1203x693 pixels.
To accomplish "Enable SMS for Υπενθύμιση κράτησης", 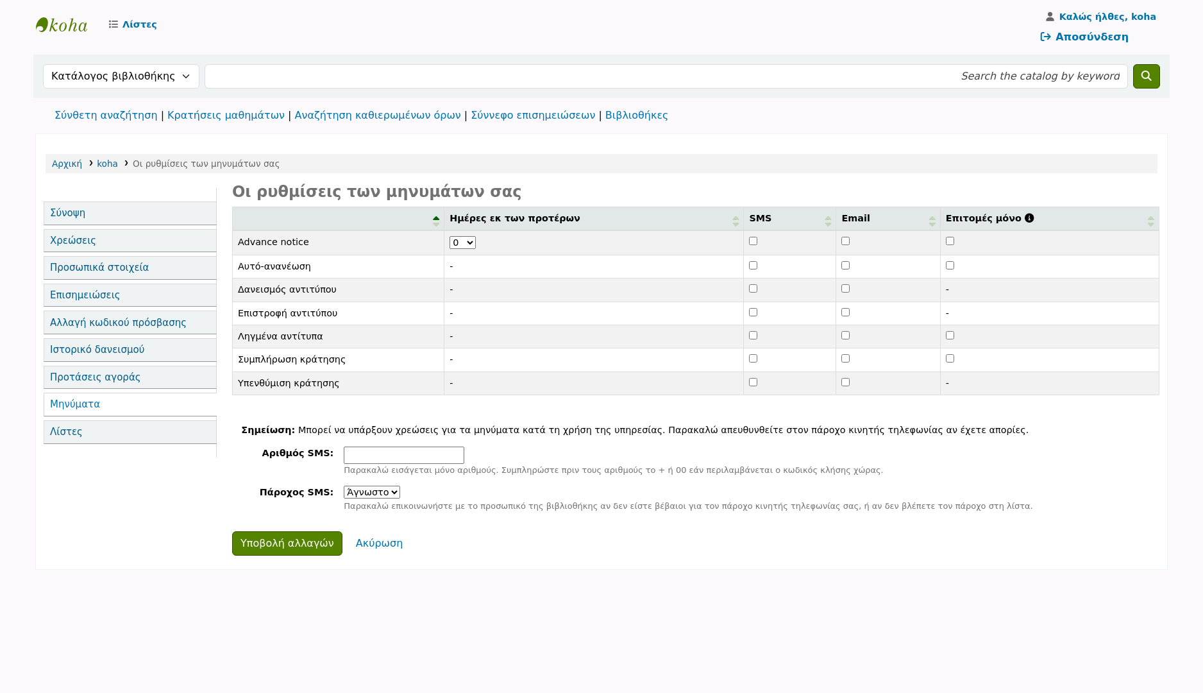I will [753, 382].
